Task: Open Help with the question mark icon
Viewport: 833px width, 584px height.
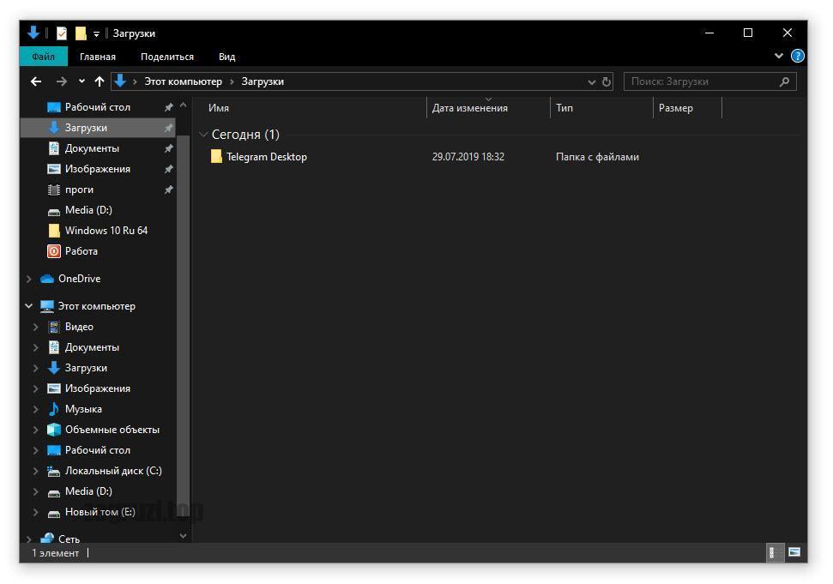Action: click(x=797, y=56)
